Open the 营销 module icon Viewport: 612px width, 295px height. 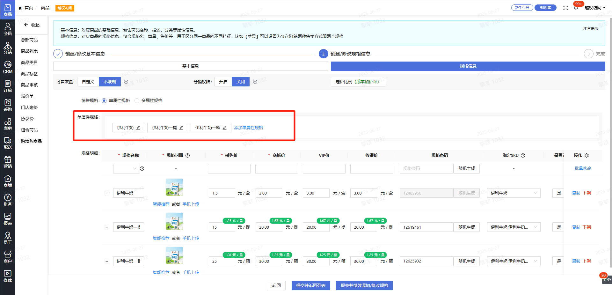pos(8,162)
